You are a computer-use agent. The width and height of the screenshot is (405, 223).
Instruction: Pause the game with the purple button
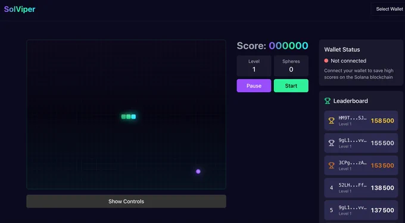pos(254,86)
